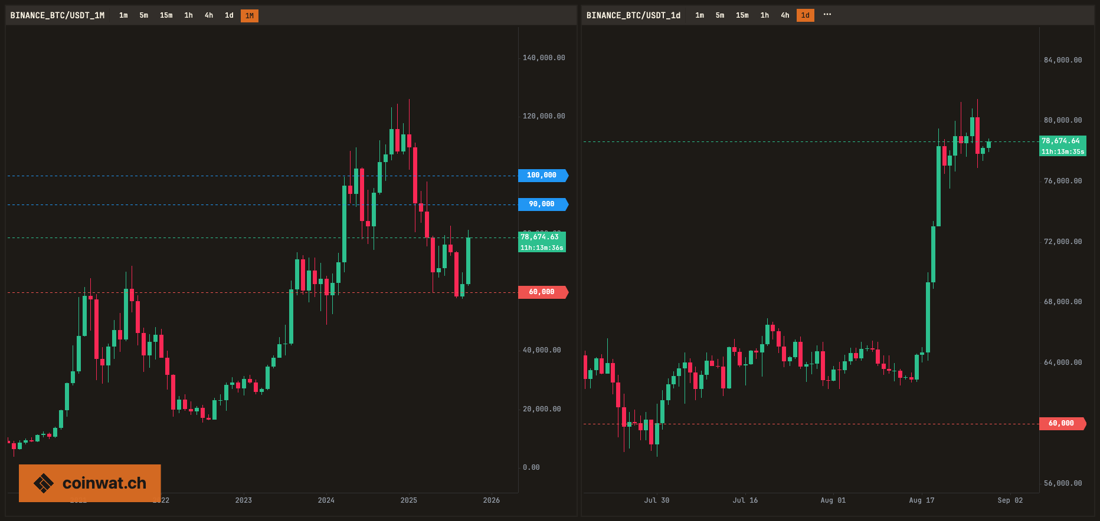Click the 64,000.00 axis label on daily chart
The height and width of the screenshot is (521, 1100).
1063,362
